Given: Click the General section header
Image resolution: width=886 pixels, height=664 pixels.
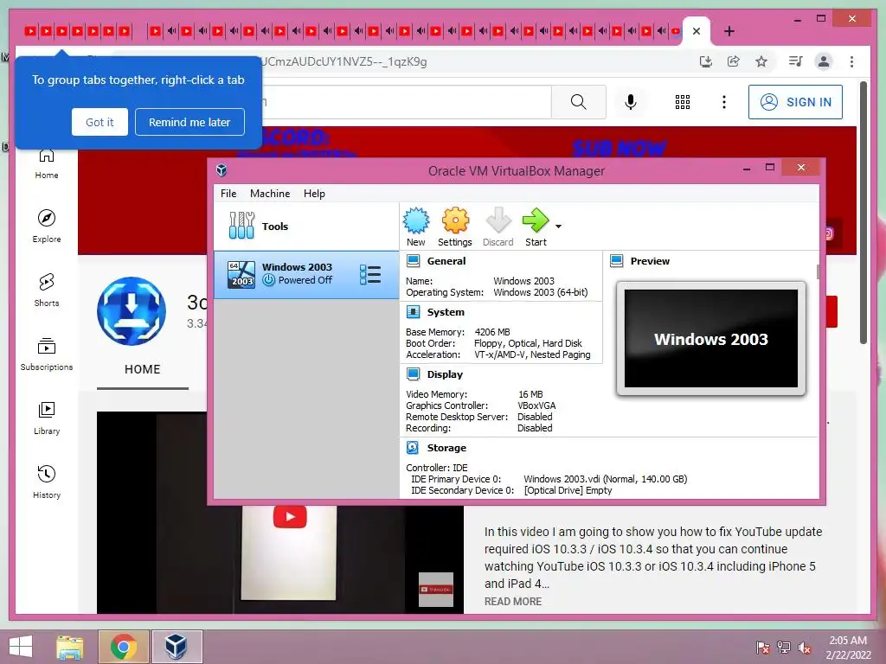Looking at the screenshot, I should click(x=446, y=261).
